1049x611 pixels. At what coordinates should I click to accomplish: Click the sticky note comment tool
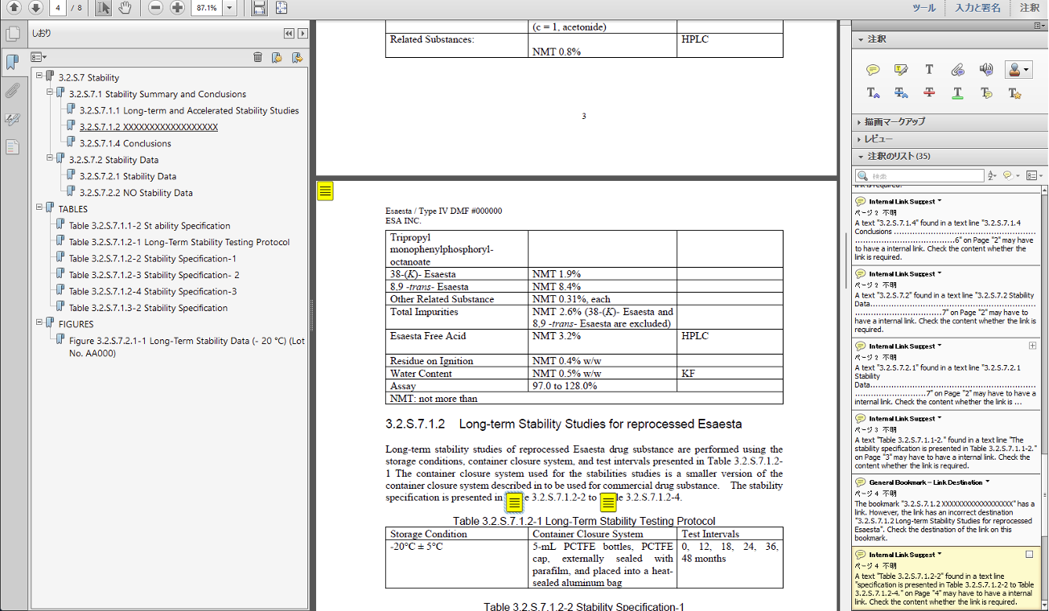pos(873,70)
